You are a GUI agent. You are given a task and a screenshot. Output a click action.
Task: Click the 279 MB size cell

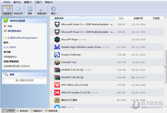[x=121, y=85]
